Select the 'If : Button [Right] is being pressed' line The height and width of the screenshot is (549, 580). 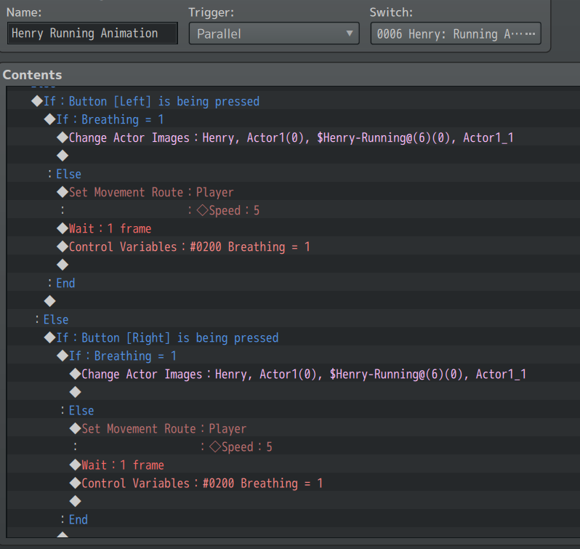pyautogui.click(x=294, y=337)
